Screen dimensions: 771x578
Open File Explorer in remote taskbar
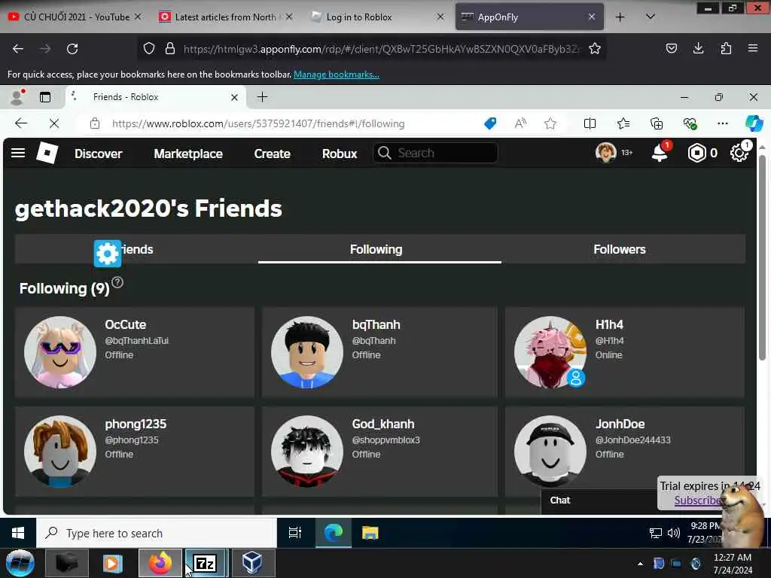coord(370,533)
